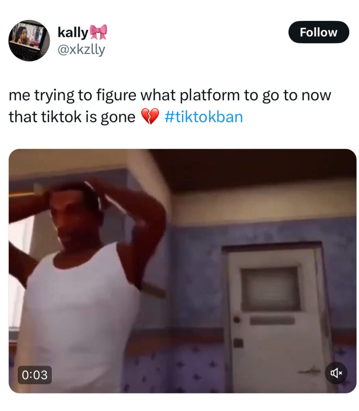Click the broken heart emoji

point(150,116)
